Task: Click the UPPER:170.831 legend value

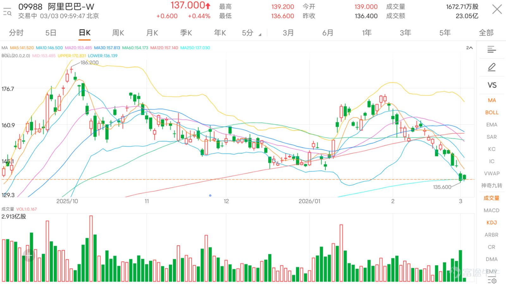Action: [x=72, y=56]
